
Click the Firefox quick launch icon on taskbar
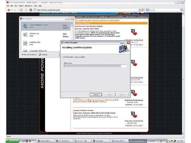[x=30, y=141]
